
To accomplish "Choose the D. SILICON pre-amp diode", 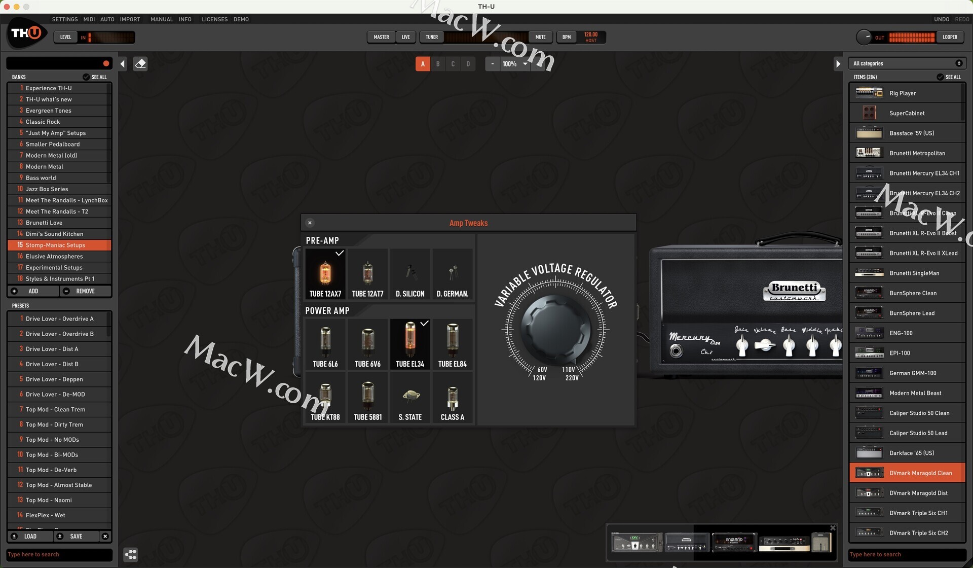I will tap(410, 274).
